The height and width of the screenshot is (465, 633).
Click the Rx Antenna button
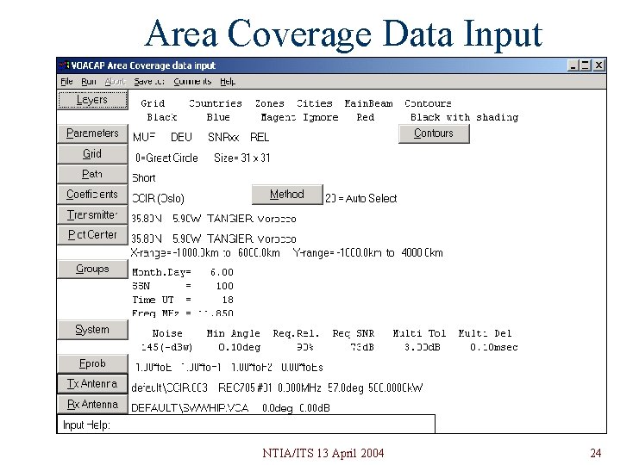pos(92,404)
